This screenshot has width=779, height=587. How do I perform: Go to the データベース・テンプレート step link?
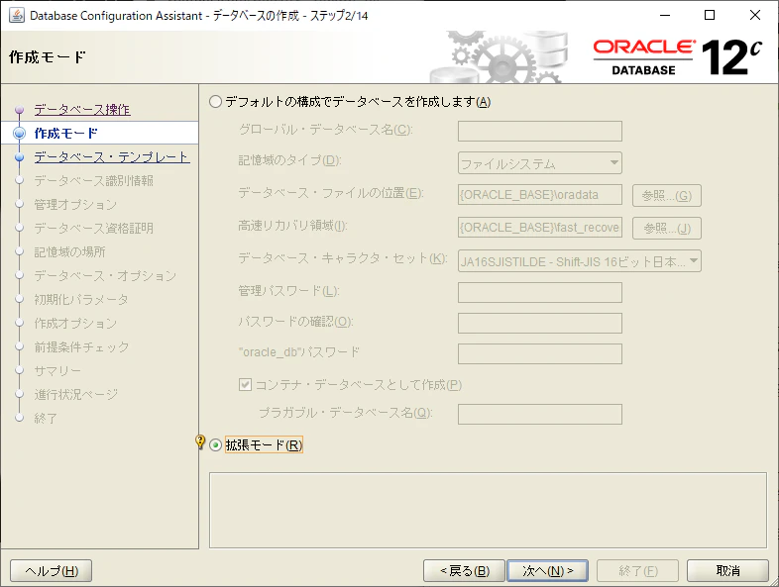pyautogui.click(x=112, y=157)
